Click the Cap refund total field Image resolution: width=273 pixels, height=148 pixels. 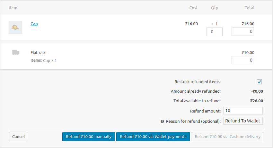tap(242, 31)
